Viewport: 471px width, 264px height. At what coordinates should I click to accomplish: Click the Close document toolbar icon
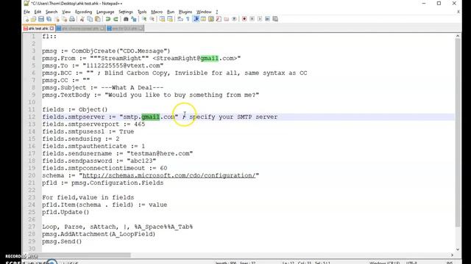(x=57, y=19)
